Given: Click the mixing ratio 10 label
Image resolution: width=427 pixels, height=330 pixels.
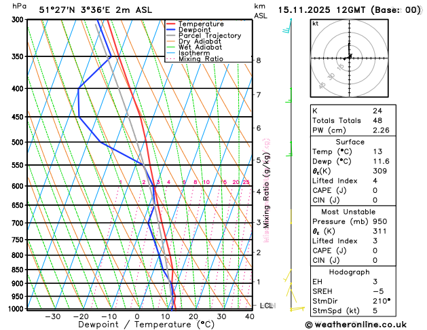Looking at the screenshot, I should (x=206, y=182).
